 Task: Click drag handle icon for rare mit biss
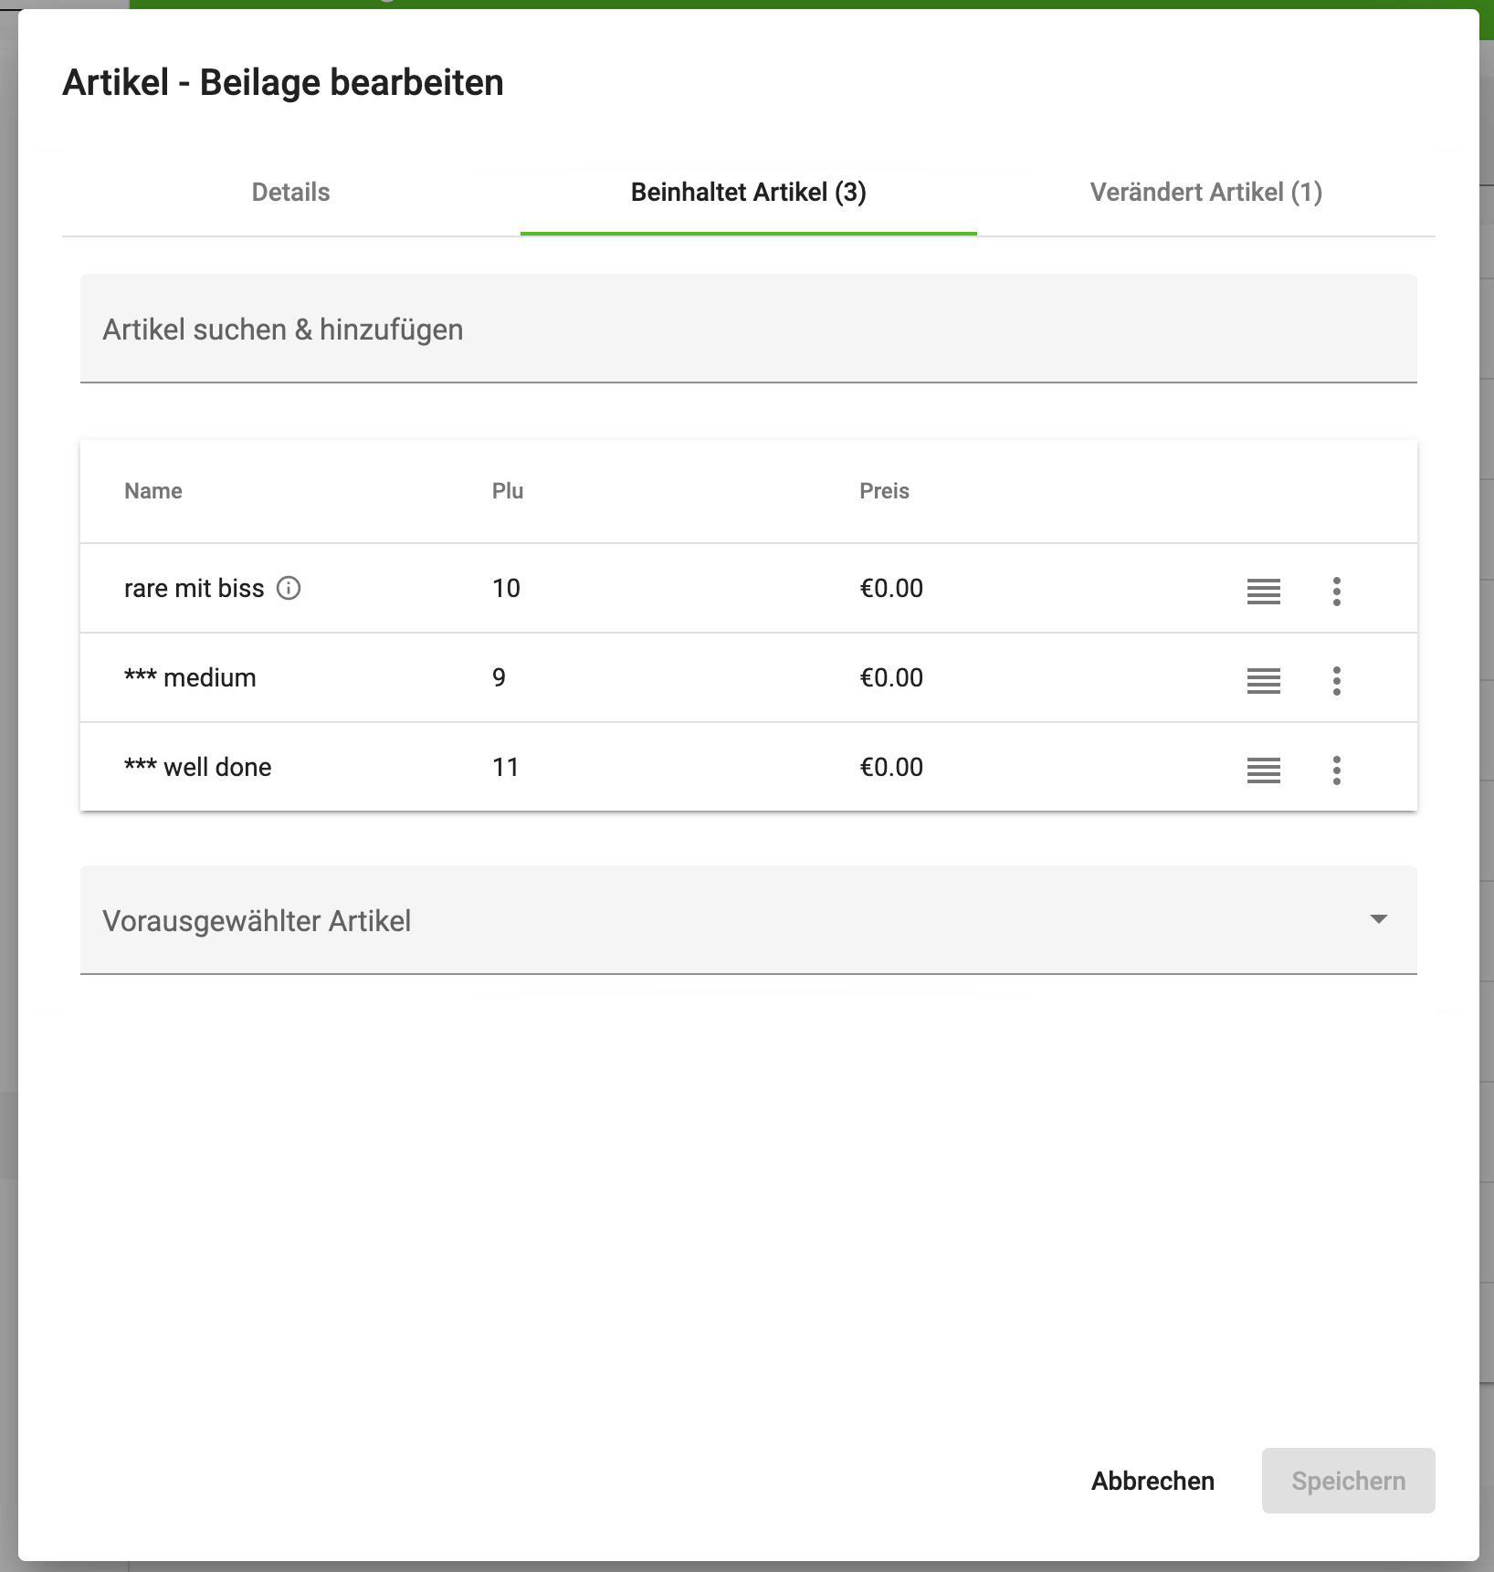[1263, 592]
